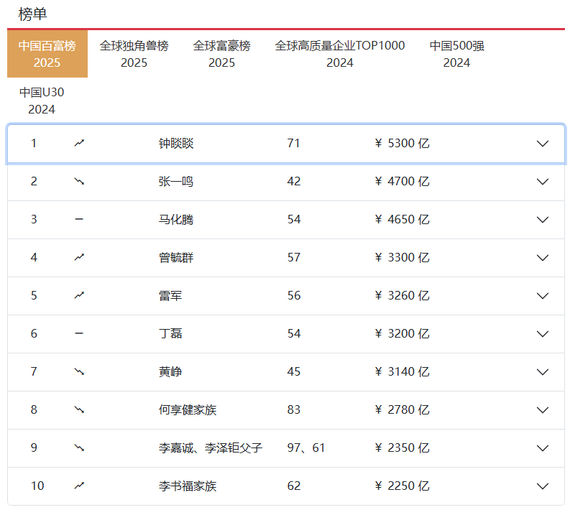Click the name 雷军 in rank five
The height and width of the screenshot is (510, 570).
[x=170, y=296]
